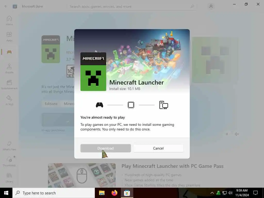
Task: Click the game controller step icon
Action: tap(100, 105)
